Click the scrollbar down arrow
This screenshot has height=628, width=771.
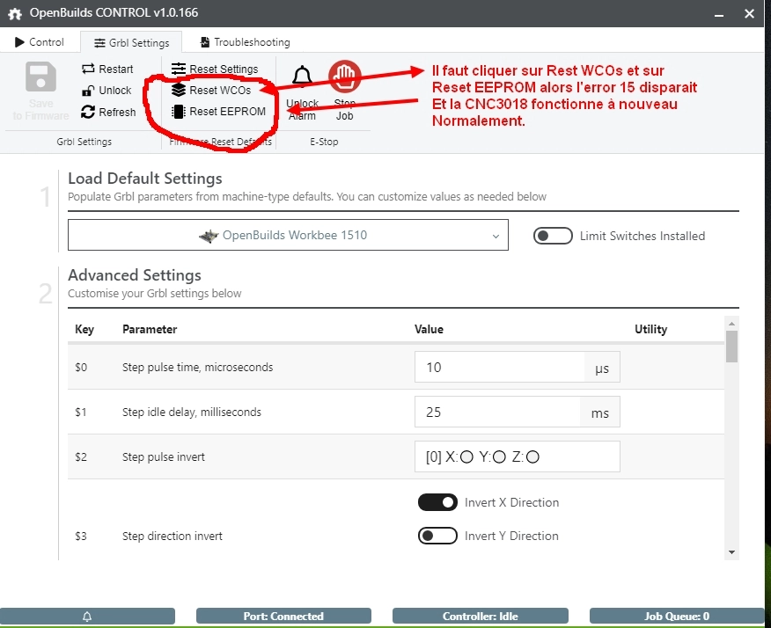731,552
